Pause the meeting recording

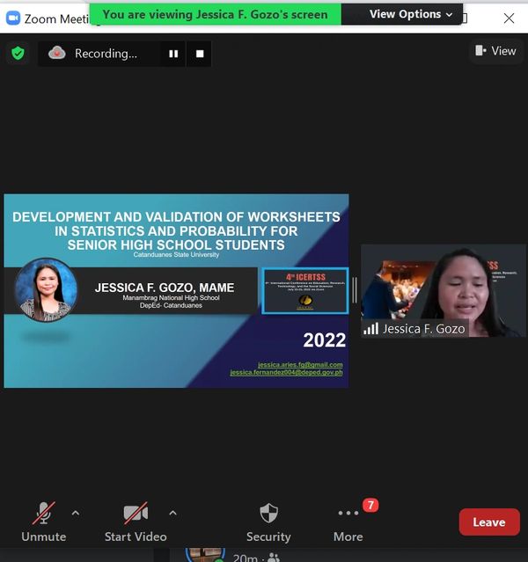click(173, 54)
